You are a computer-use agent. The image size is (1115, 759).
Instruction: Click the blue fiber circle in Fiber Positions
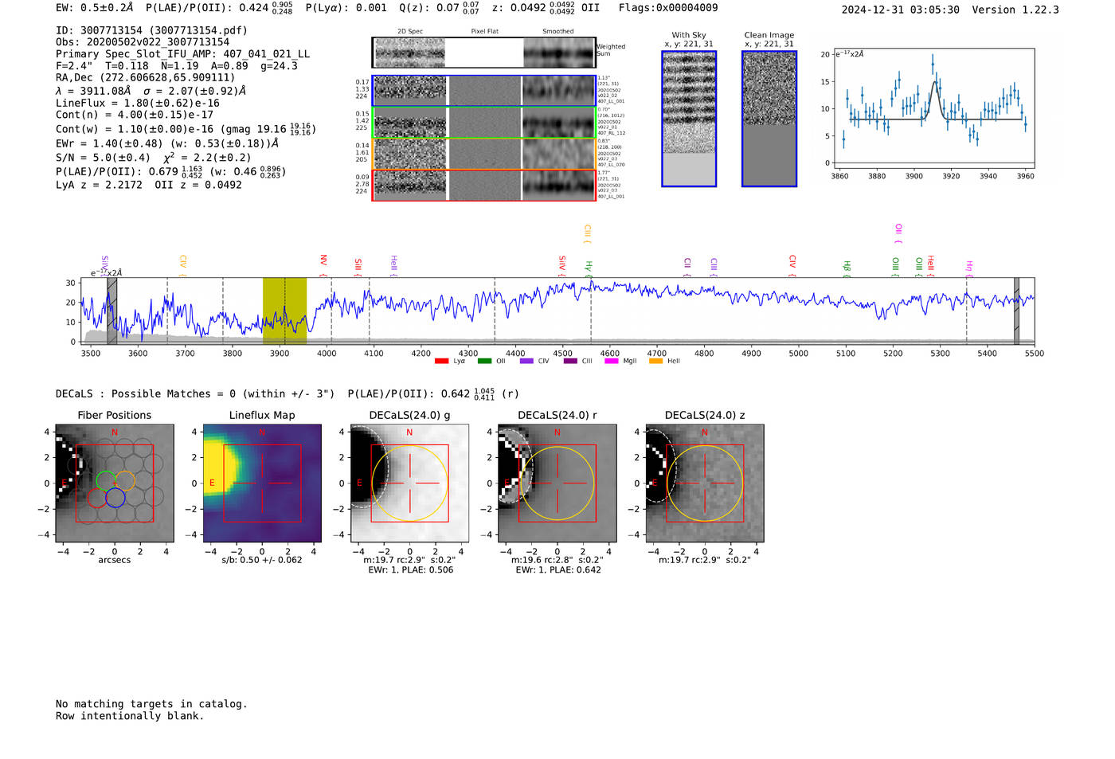point(115,498)
